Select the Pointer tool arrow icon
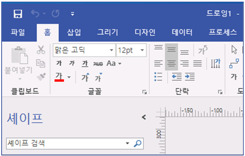 click(x=234, y=50)
